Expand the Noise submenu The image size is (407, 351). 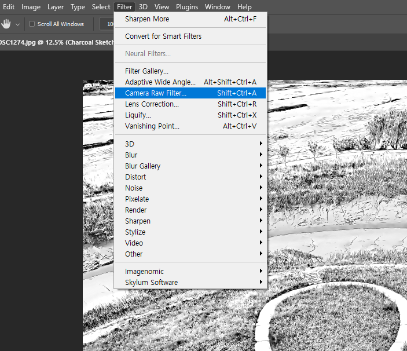coord(190,188)
